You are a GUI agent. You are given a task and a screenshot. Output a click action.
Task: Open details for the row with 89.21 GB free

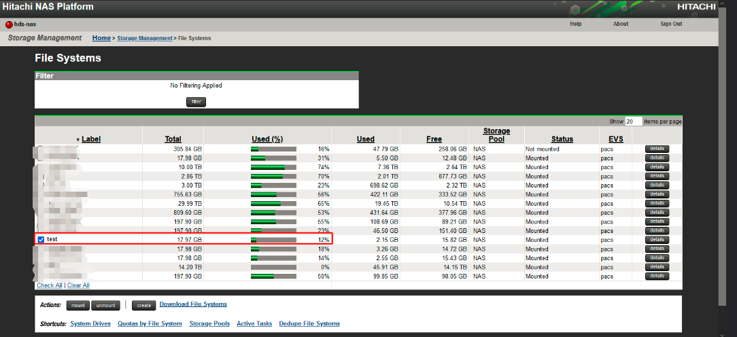657,221
